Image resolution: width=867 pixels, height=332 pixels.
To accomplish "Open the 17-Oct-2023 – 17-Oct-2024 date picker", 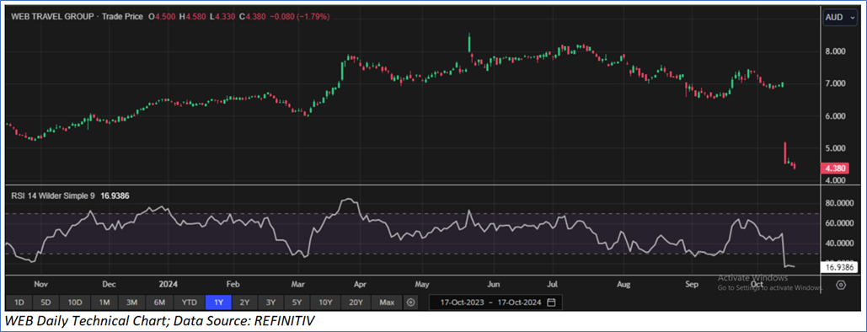I will (x=496, y=303).
